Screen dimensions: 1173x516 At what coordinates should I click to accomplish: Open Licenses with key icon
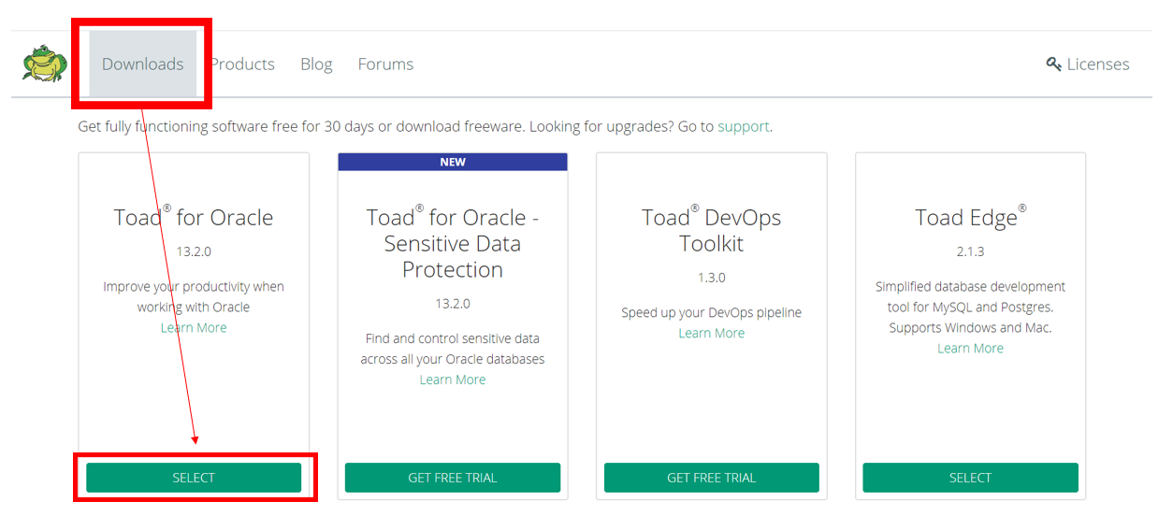[1088, 64]
